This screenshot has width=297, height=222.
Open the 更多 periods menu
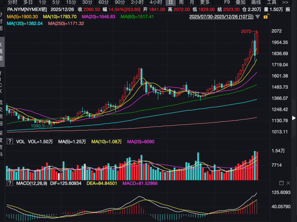[x=205, y=2]
